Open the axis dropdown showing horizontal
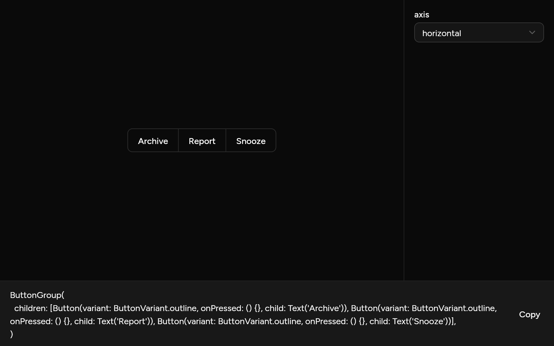Screen dimensions: 554x346 (479, 32)
